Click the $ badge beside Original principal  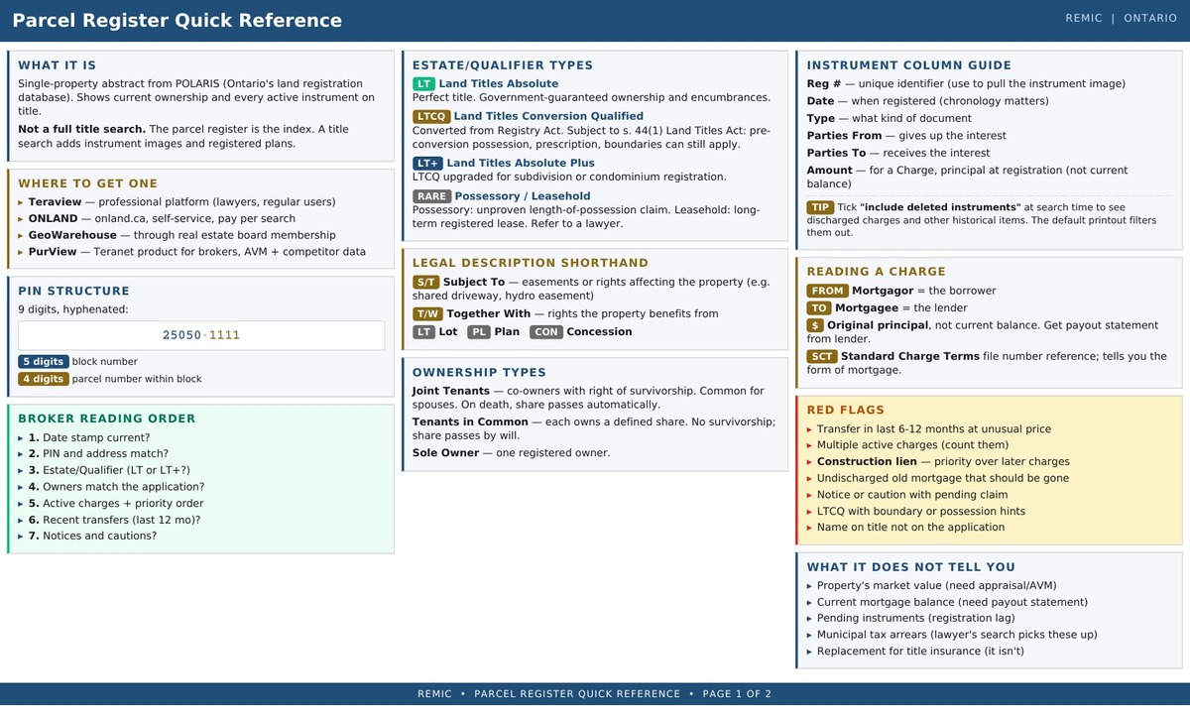coord(815,325)
